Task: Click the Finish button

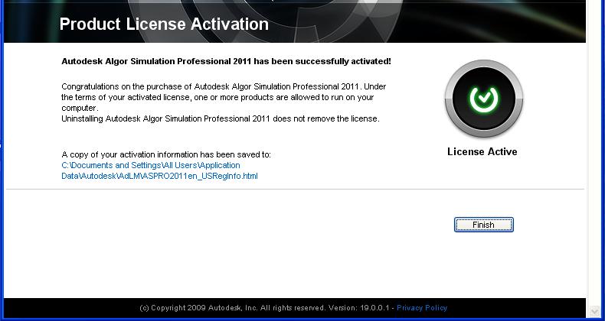Action: tap(483, 225)
